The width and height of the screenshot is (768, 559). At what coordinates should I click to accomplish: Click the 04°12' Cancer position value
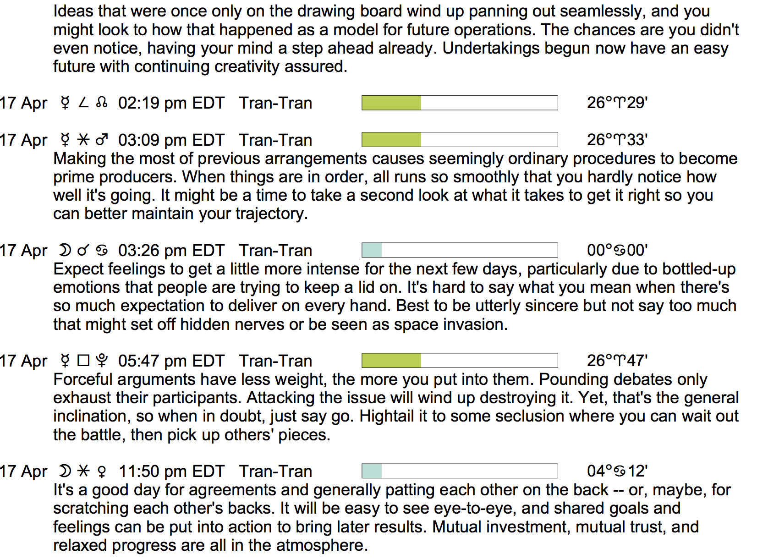click(x=617, y=471)
